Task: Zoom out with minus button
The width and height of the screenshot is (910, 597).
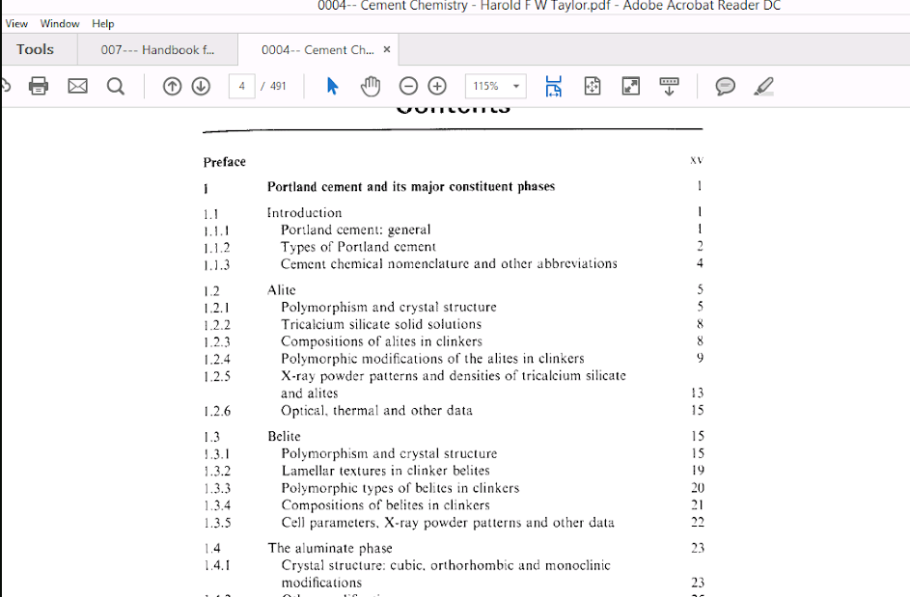Action: pyautogui.click(x=408, y=87)
